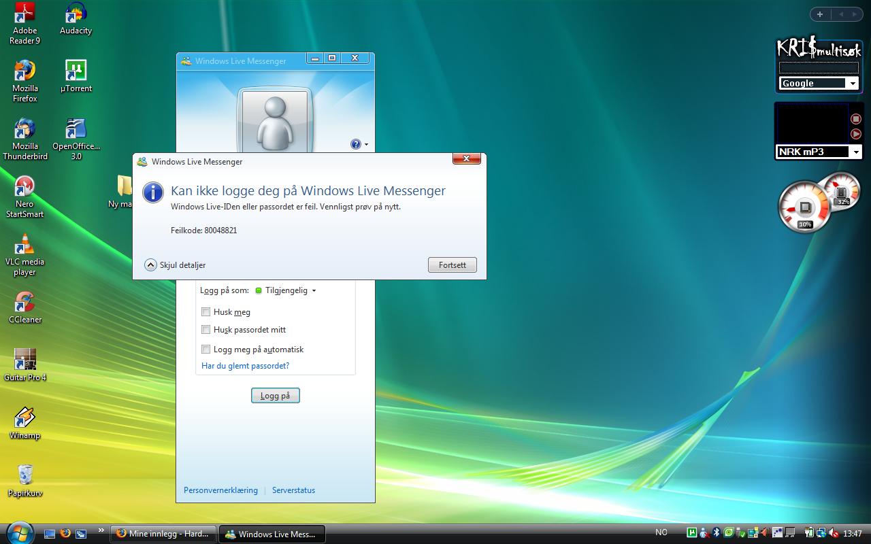The image size is (871, 544).
Task: Click the 13:47 taskbar clock
Action: [x=852, y=534]
